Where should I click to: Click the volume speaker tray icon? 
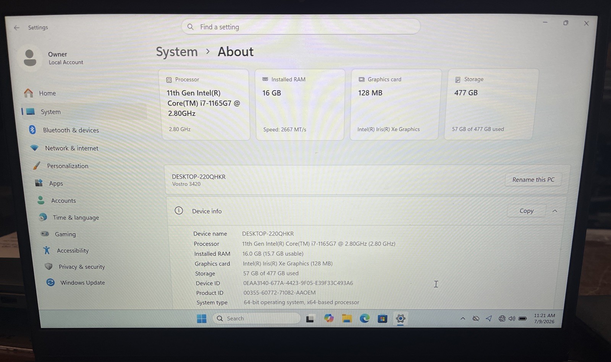pyautogui.click(x=512, y=318)
